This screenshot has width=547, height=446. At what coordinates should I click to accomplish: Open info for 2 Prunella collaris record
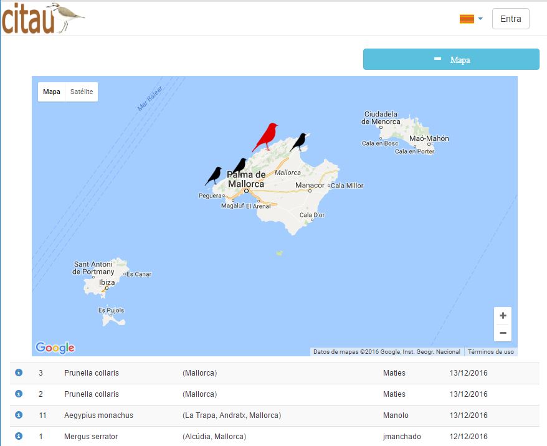[x=19, y=394]
